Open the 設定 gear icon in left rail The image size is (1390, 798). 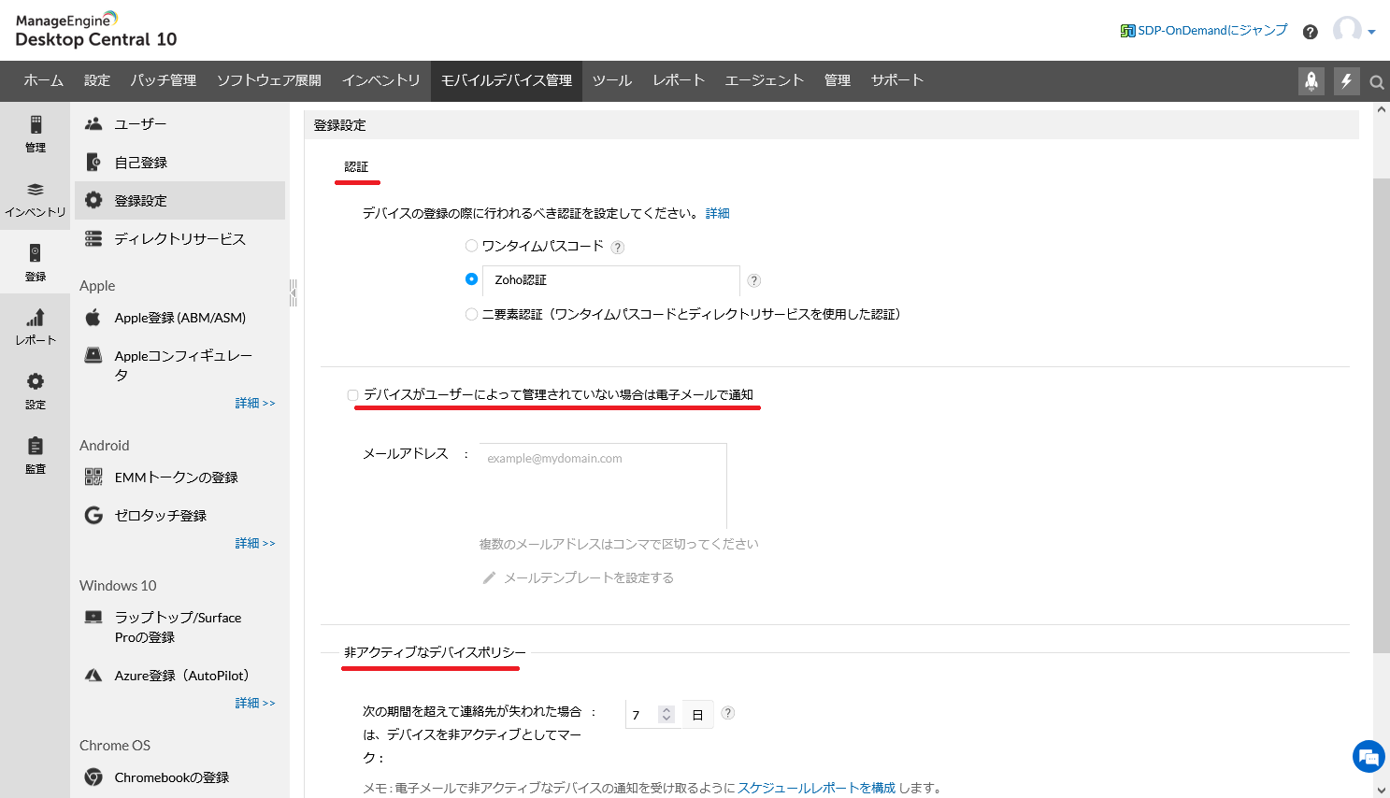[36, 381]
